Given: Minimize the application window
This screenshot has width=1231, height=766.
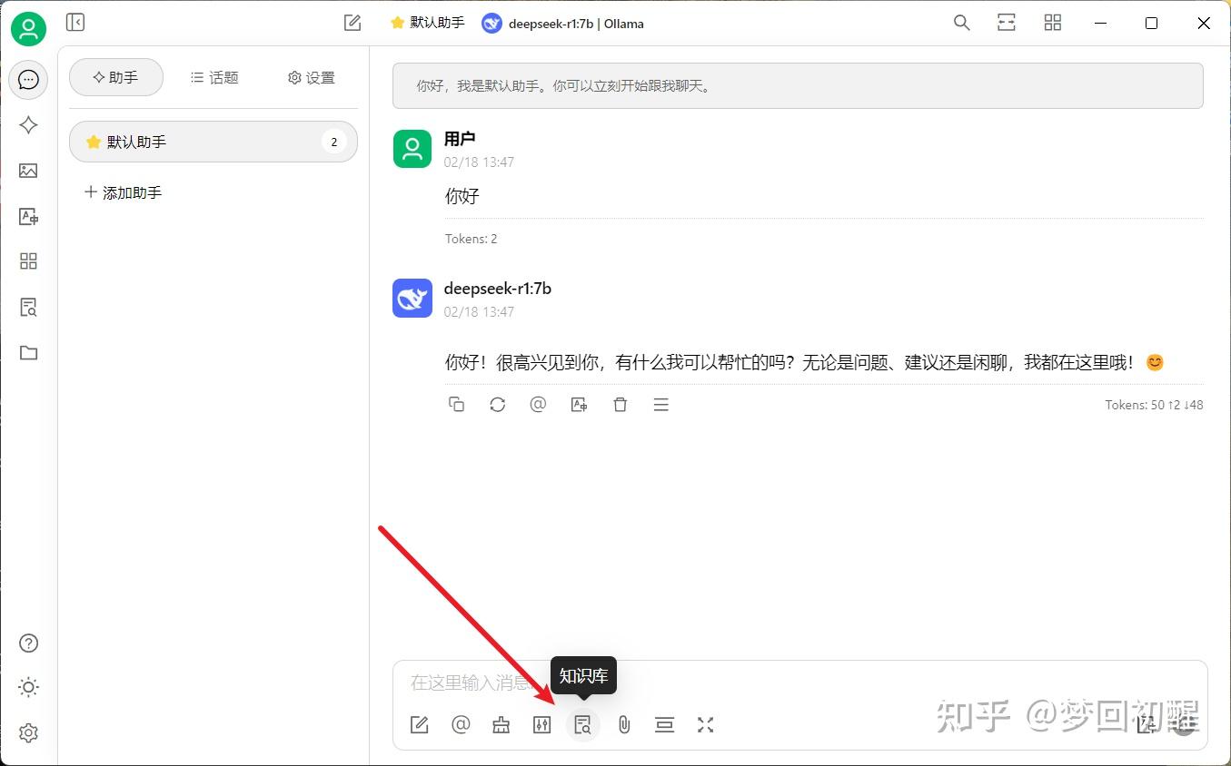Looking at the screenshot, I should (x=1101, y=24).
